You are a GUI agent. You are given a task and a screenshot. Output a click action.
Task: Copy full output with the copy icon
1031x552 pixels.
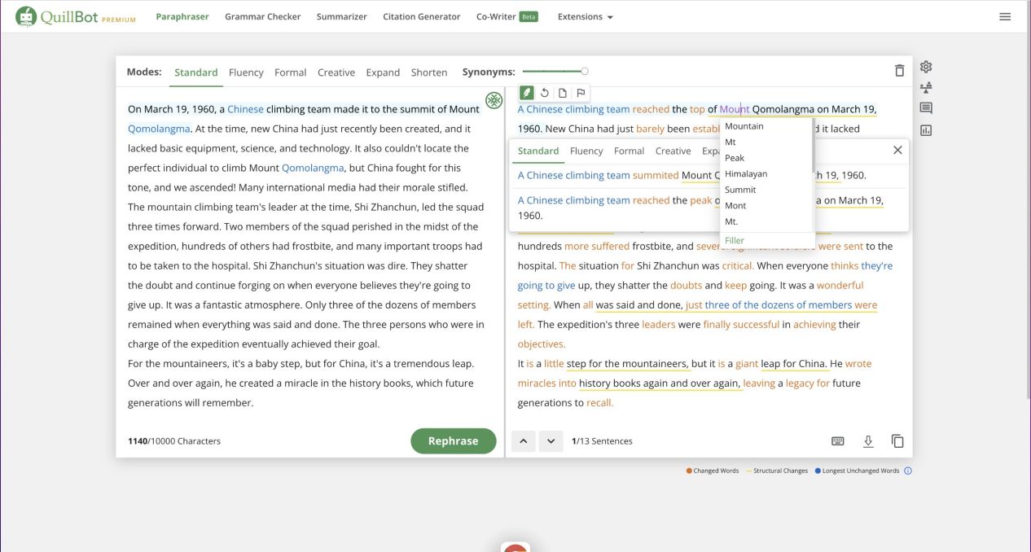[x=897, y=441]
